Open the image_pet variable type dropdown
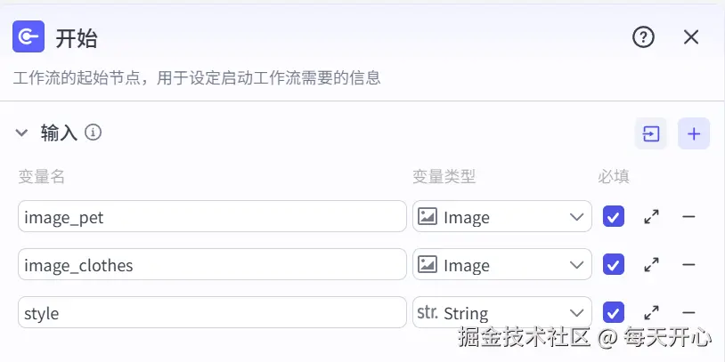The image size is (725, 362). pos(501,216)
